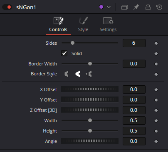
Task: Add keyframe for Solid
Action: tap(156, 53)
